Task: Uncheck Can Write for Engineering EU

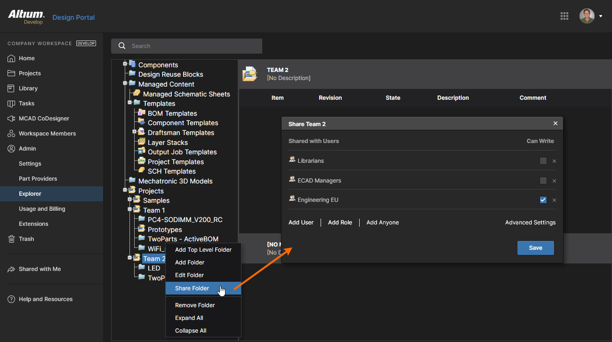Action: point(543,200)
